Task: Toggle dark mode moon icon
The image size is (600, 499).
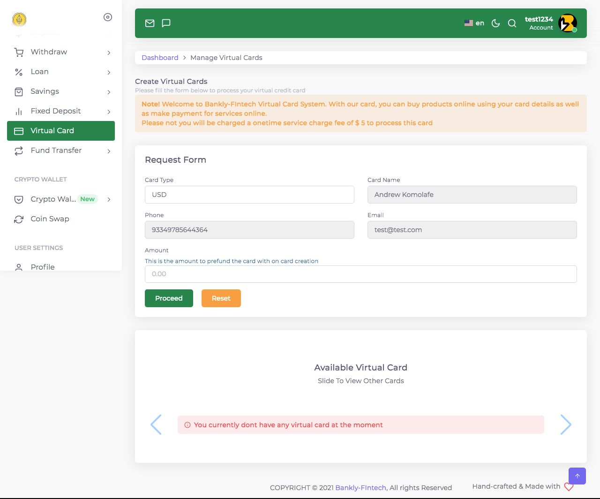Action: 495,23
